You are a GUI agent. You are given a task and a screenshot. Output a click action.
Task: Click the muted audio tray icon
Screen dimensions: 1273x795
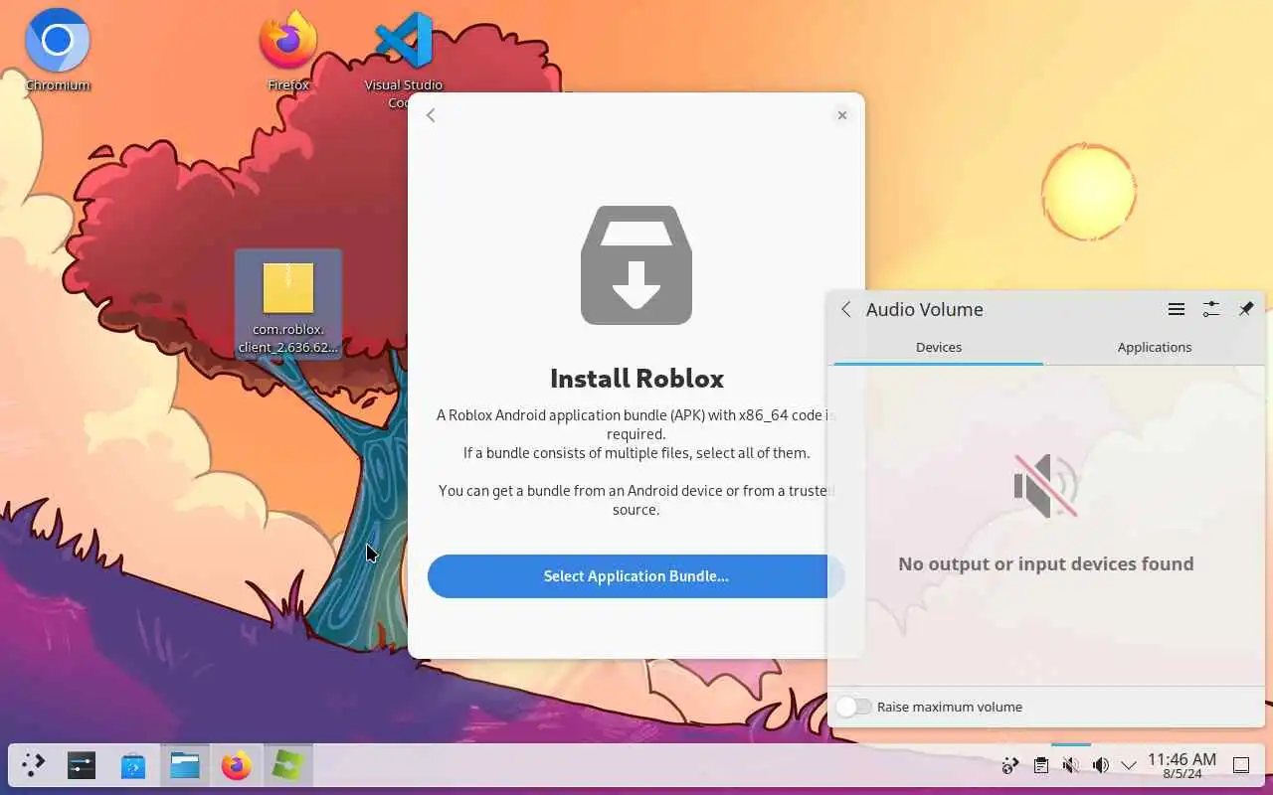[1070, 765]
